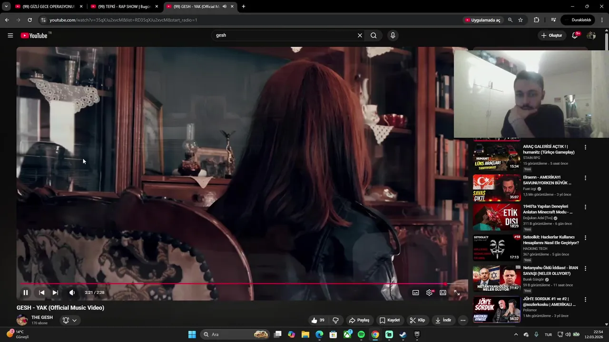Dislike the GESH - YAK video
The image size is (609, 342).
click(335, 320)
